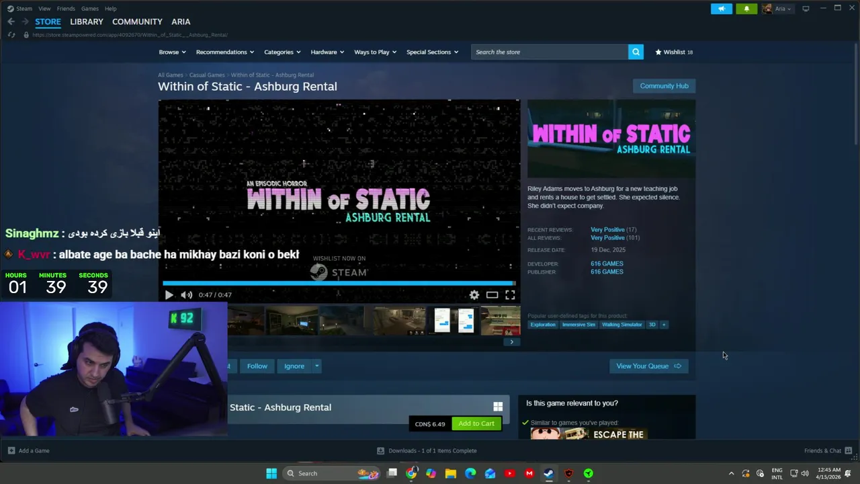Open the Outlook mail taskbar icon
860x484 pixels.
click(490, 473)
